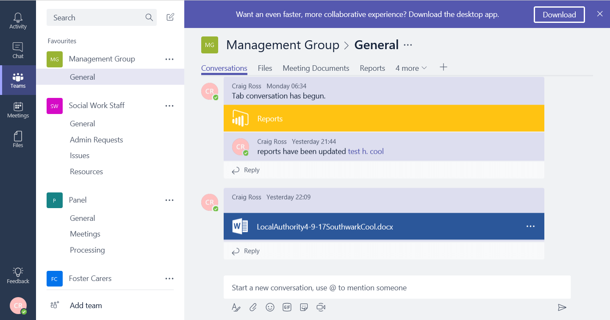Click the search magnifier icon
This screenshot has height=320, width=610.
pos(149,17)
